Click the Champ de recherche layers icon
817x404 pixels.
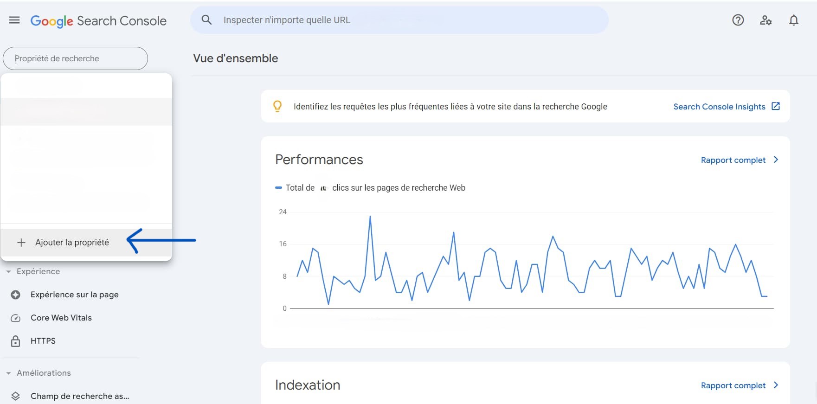tap(15, 396)
